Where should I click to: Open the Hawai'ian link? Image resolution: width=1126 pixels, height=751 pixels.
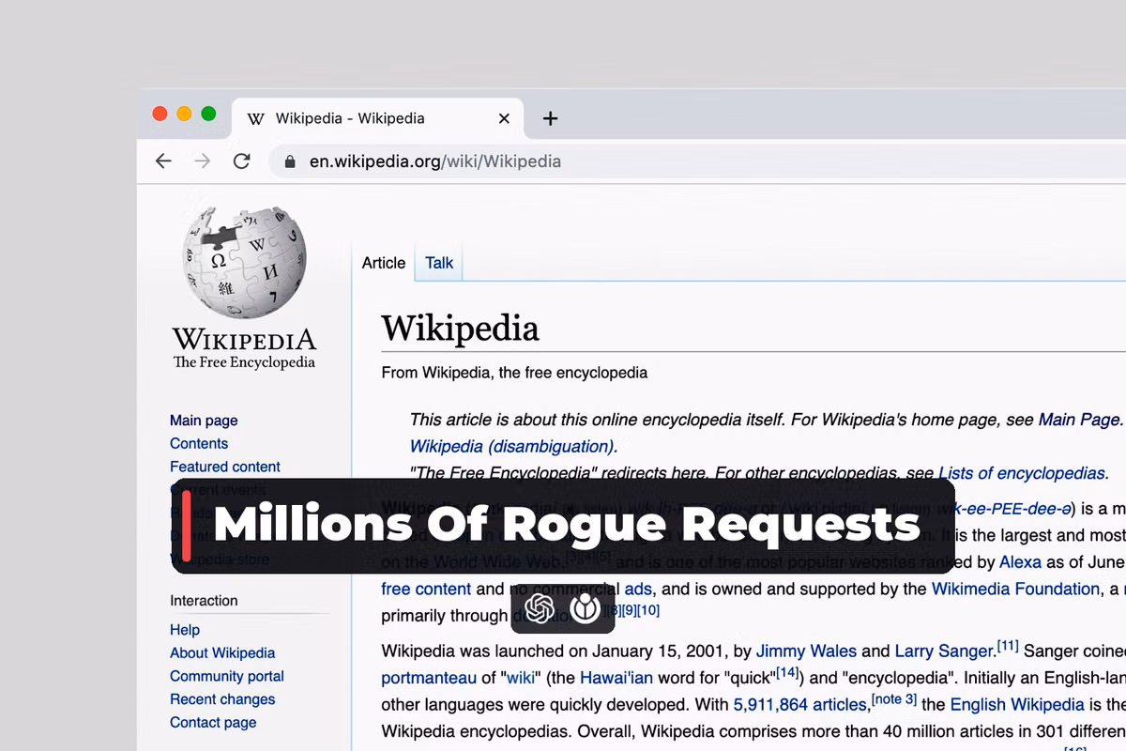616,678
